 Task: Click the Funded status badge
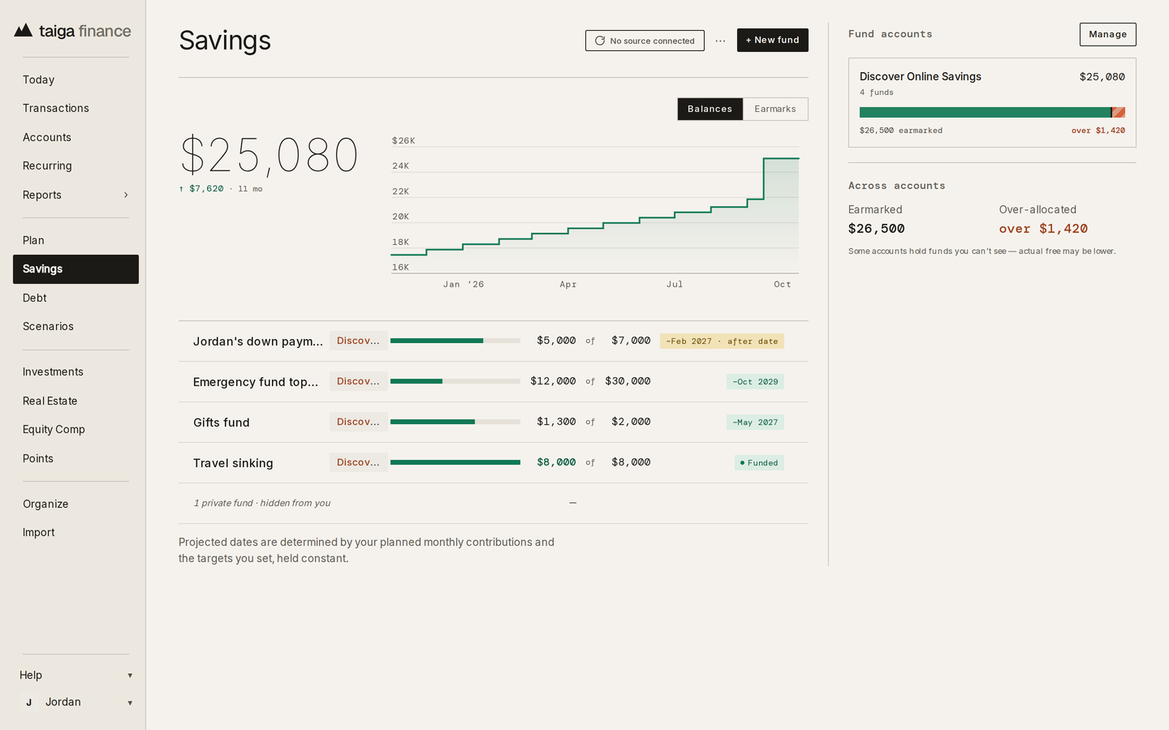(759, 463)
